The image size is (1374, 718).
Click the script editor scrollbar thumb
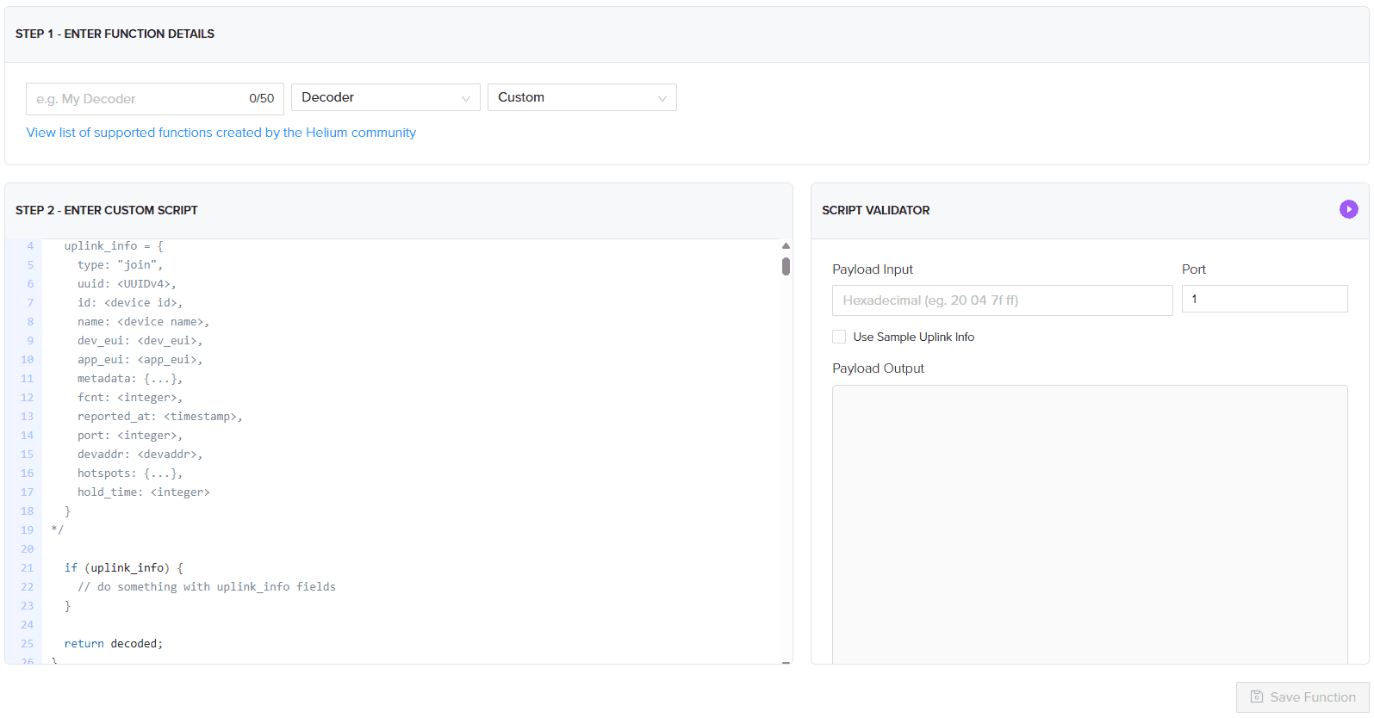pos(786,266)
